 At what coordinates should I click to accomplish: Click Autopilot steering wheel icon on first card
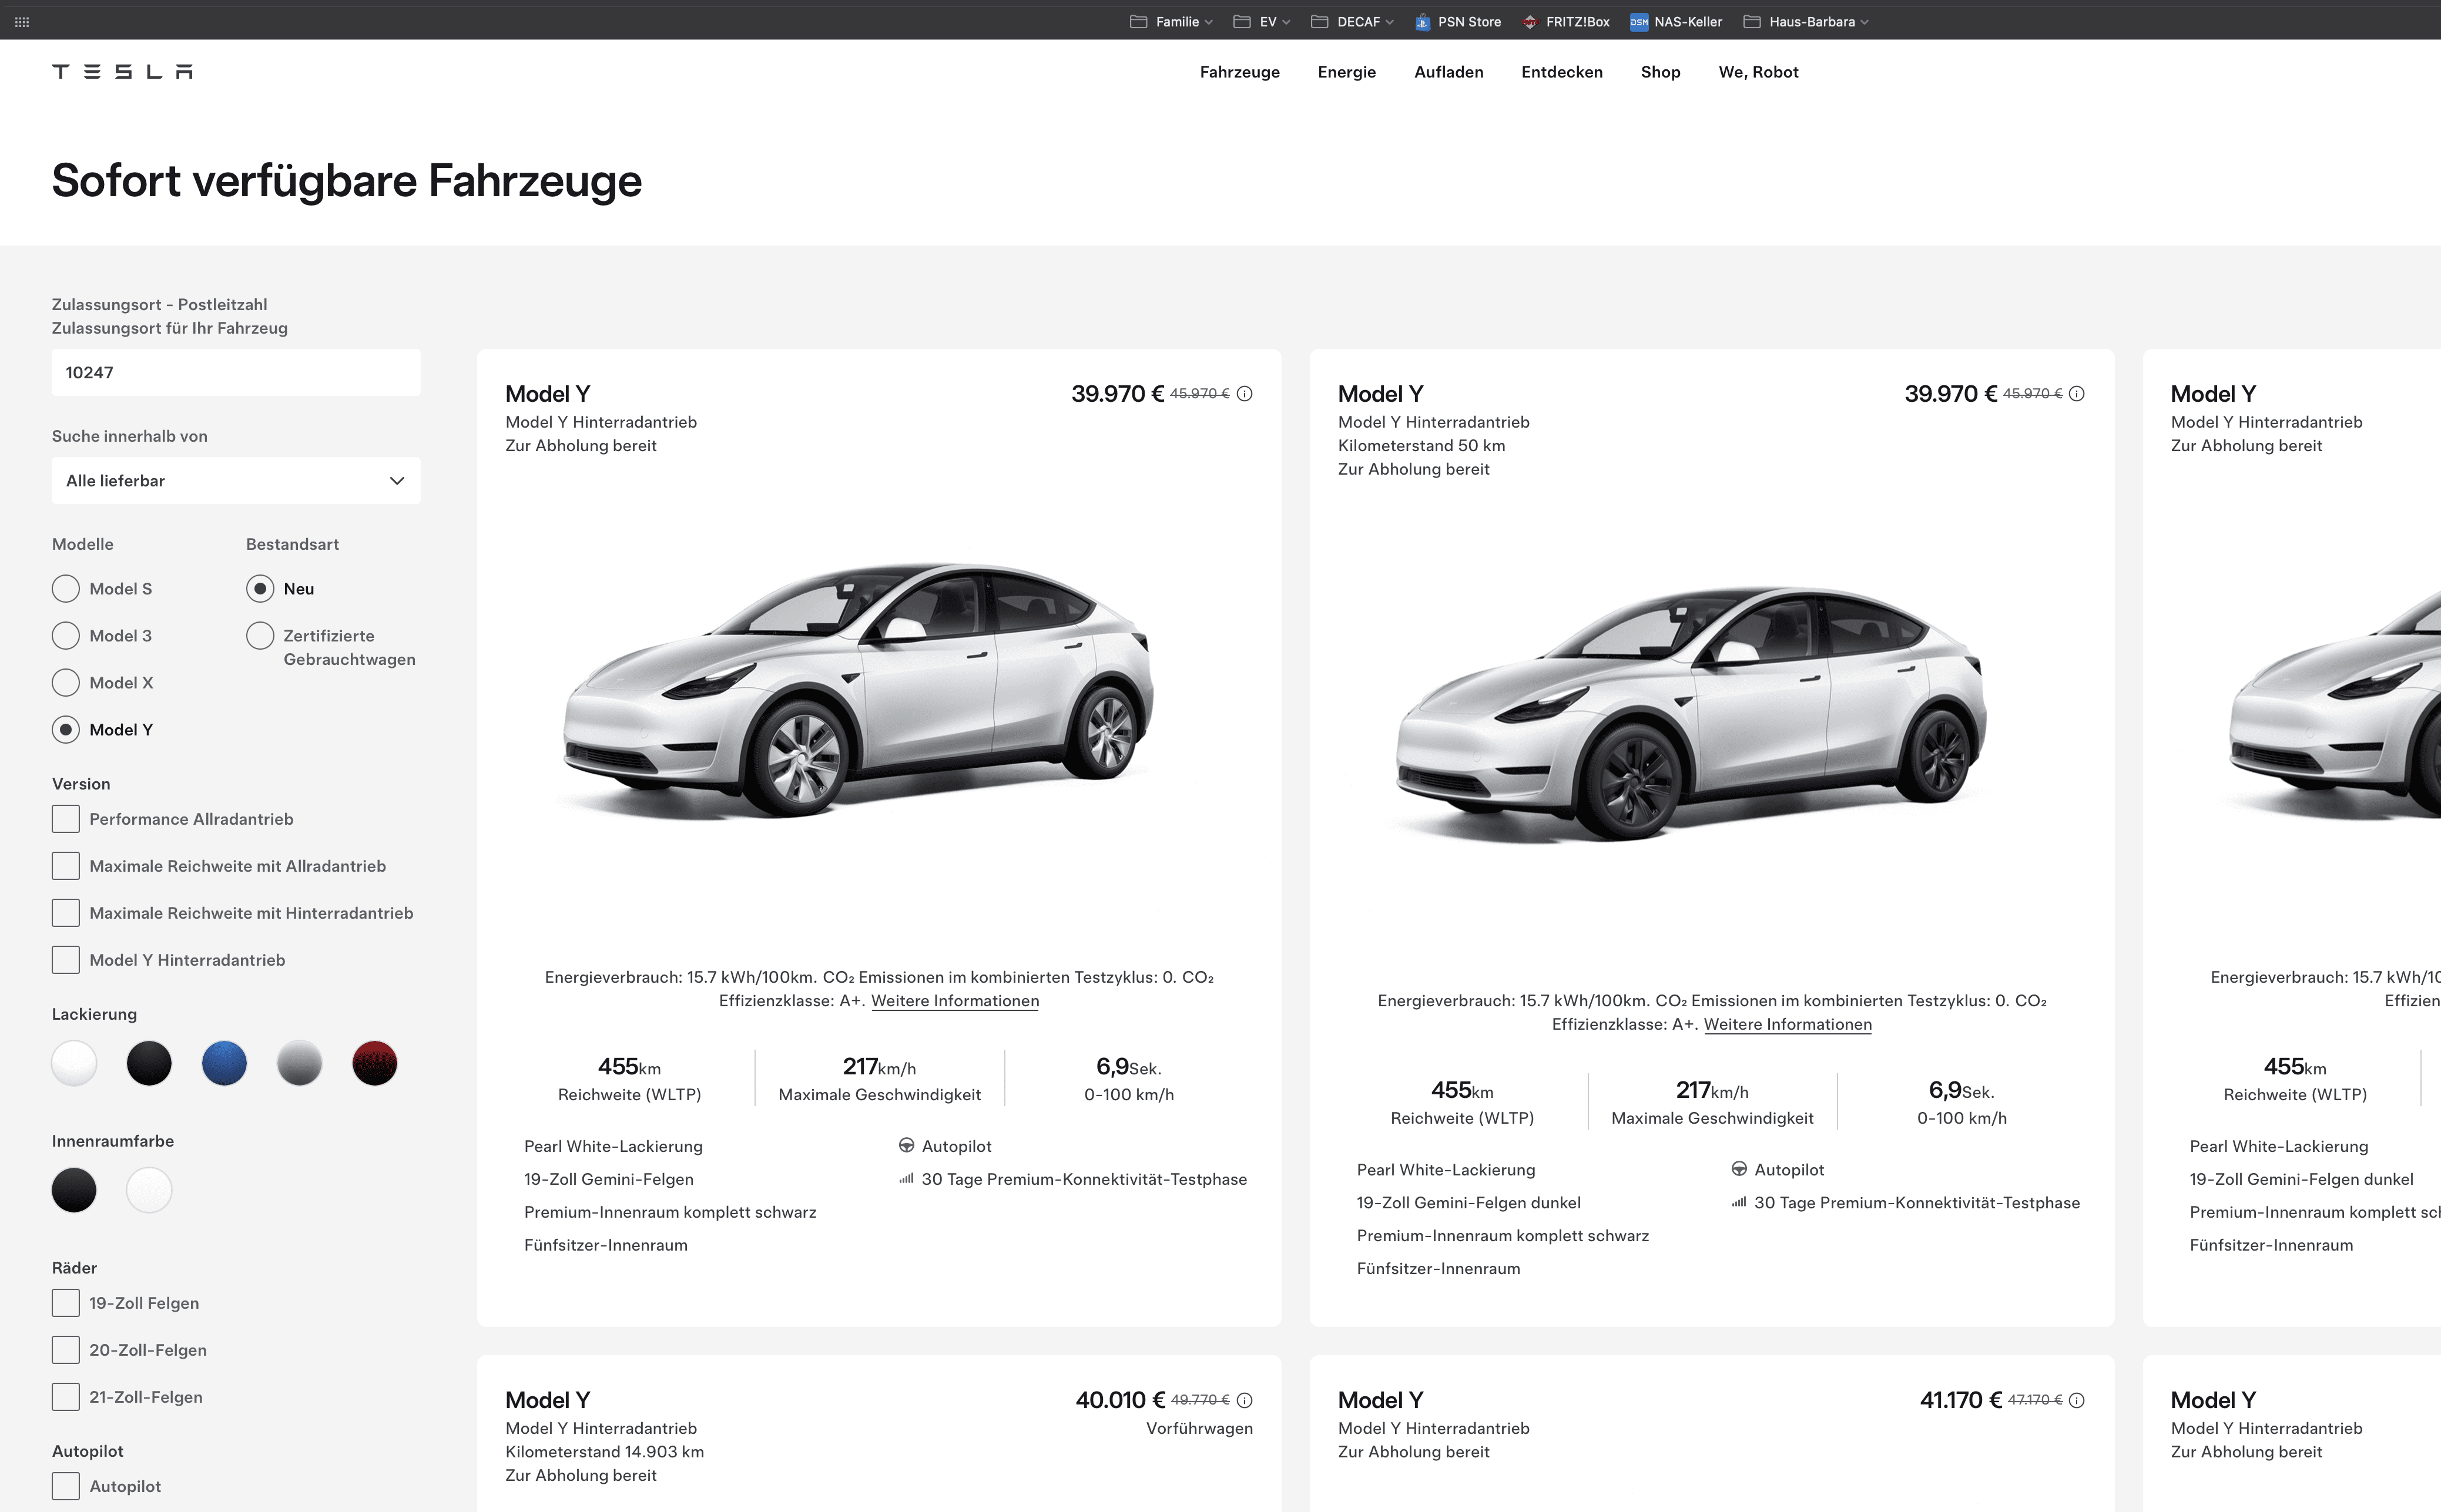[x=906, y=1145]
